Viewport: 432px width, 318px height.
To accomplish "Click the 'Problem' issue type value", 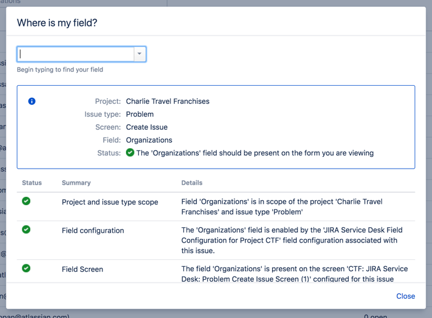I will tap(139, 114).
